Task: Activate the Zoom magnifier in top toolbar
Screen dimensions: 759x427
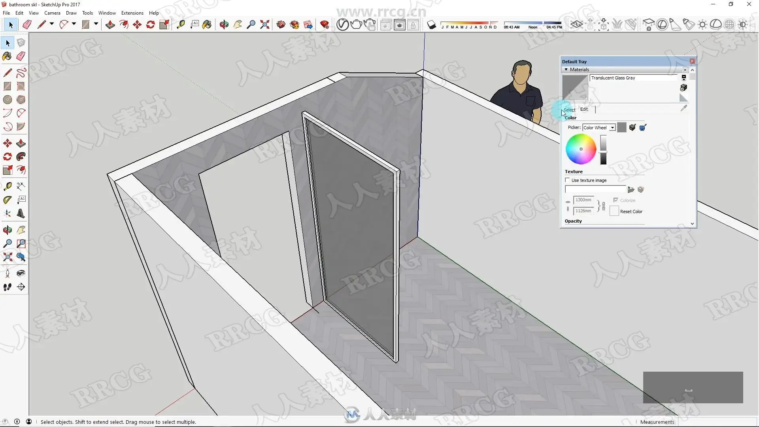Action: pyautogui.click(x=251, y=25)
